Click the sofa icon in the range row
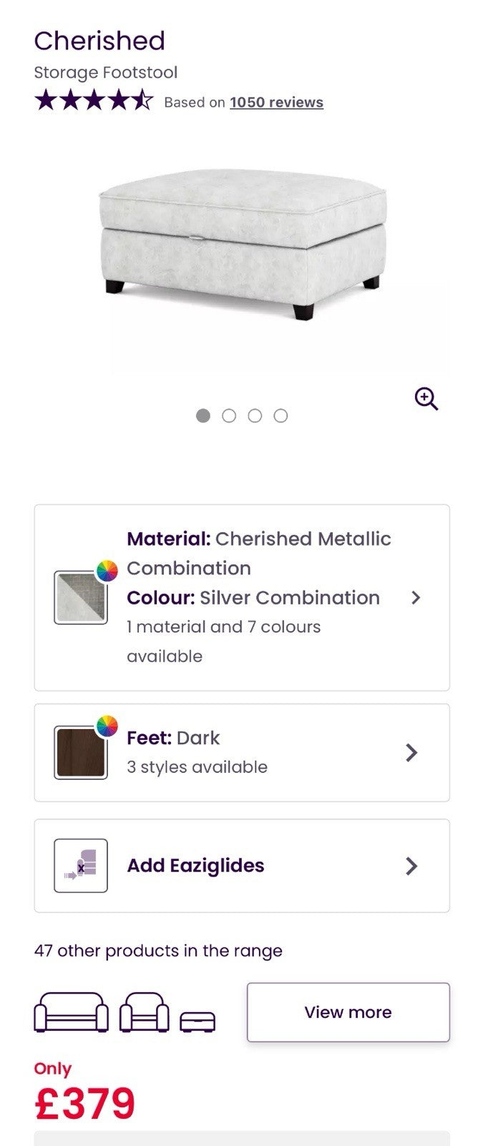Screen dimensions: 478x1146 [72, 1012]
